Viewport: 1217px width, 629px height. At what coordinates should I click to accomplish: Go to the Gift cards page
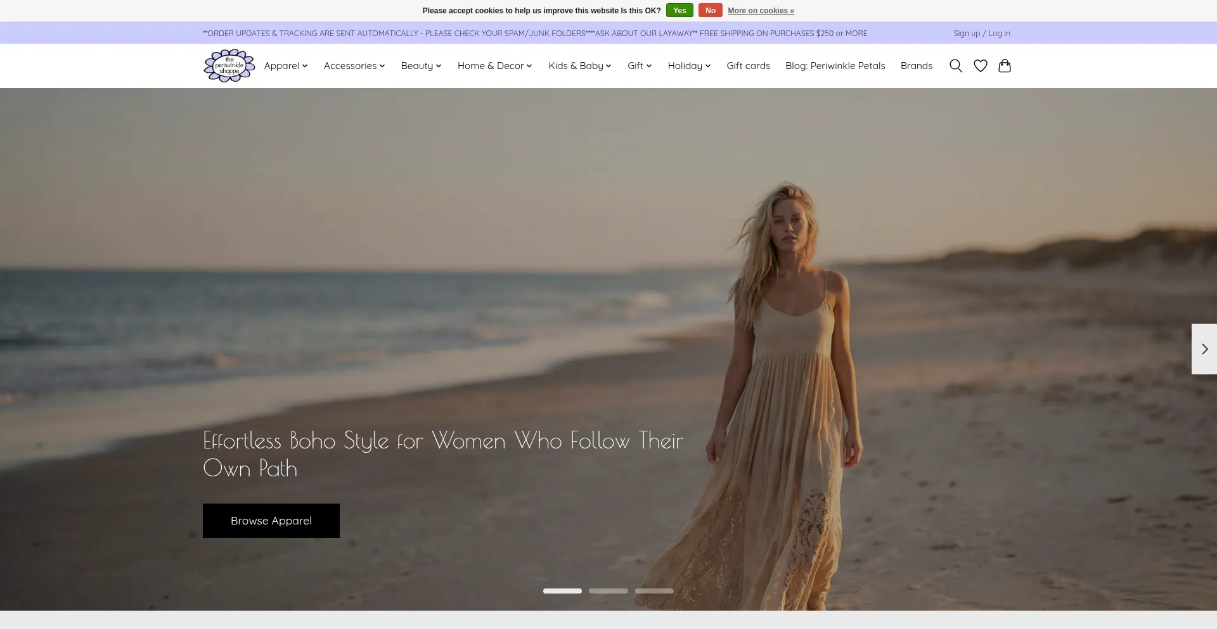pyautogui.click(x=748, y=66)
